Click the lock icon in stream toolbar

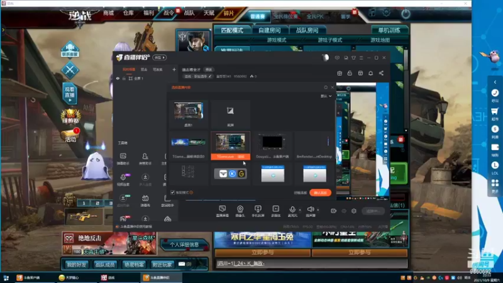tap(350, 73)
